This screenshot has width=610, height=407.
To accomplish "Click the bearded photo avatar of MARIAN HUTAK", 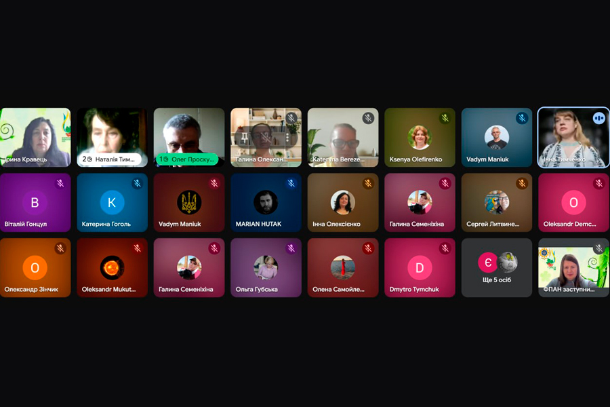I will point(266,203).
